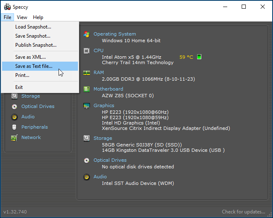Click the RAM heading link
This screenshot has width=273, height=218.
click(99, 72)
